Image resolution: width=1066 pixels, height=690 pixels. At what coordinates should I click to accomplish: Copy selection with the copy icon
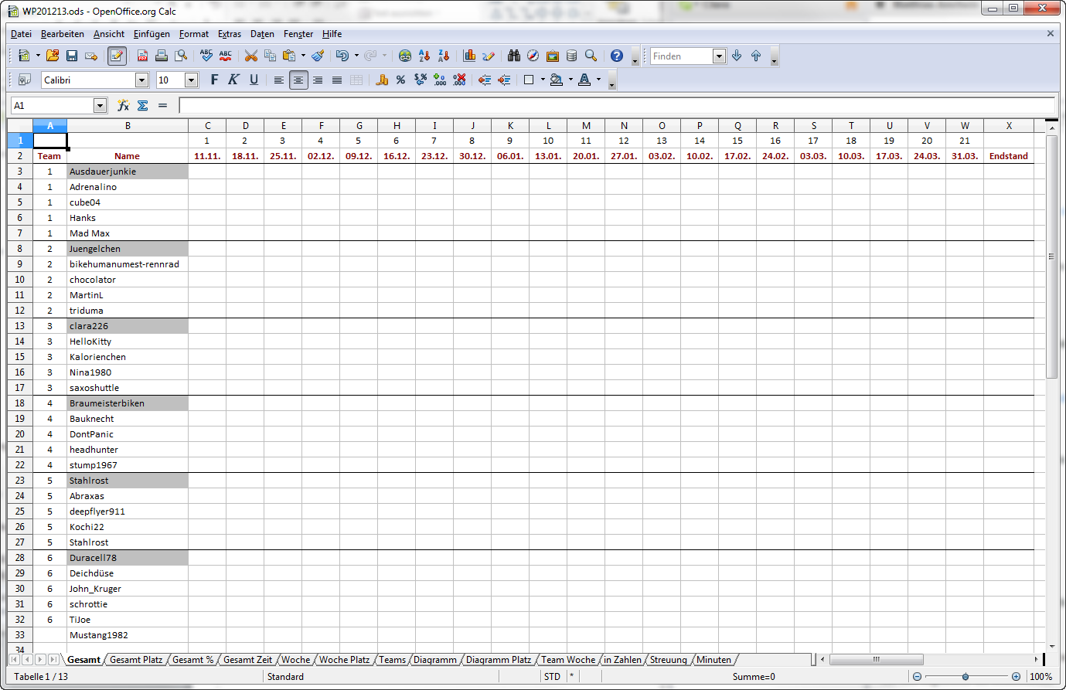[x=270, y=56]
